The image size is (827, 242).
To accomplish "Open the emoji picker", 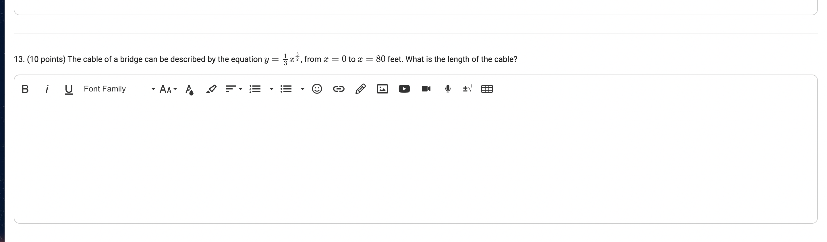I will click(317, 89).
